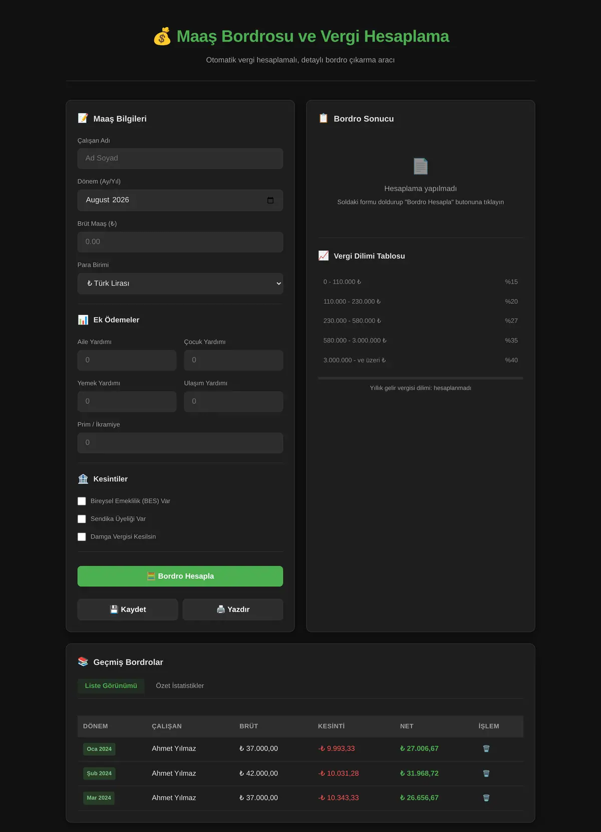601x832 pixels.
Task: Click the Brüt Maaş amount field
Action: (180, 242)
